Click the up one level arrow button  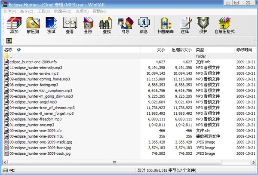tap(9, 40)
